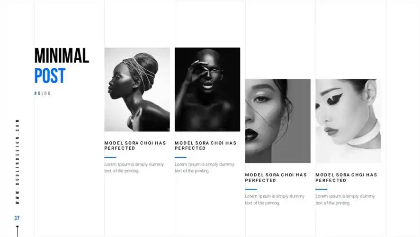Click the upward arrow icon below 37
Screen dimensions: 420x237
[x=18, y=231]
